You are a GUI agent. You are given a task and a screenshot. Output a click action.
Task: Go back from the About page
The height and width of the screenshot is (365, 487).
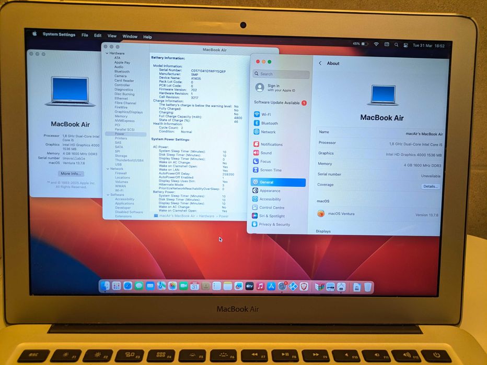click(320, 63)
